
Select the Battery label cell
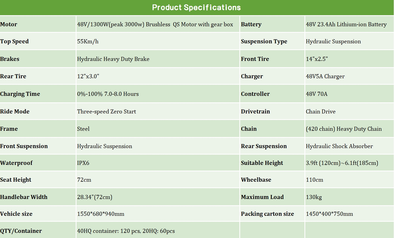coord(251,24)
